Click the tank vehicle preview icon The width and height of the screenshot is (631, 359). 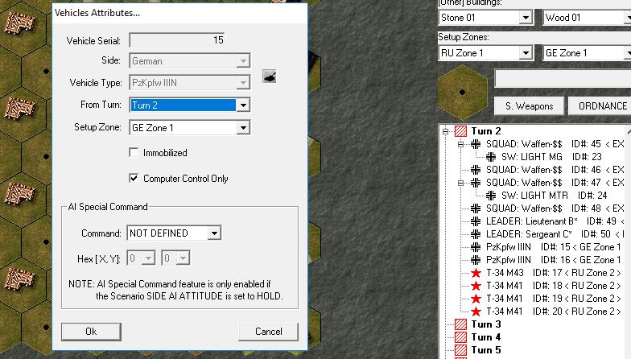tap(269, 76)
